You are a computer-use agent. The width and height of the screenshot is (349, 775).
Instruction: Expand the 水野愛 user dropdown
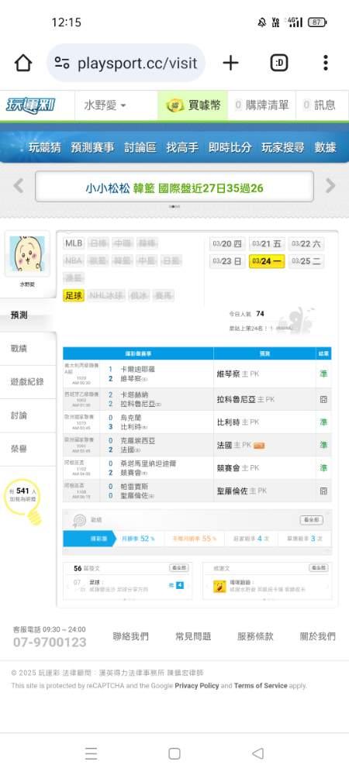(105, 105)
